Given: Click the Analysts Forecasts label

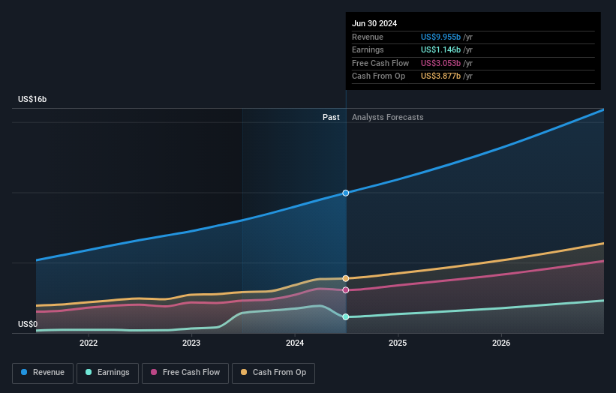Looking at the screenshot, I should pos(388,117).
